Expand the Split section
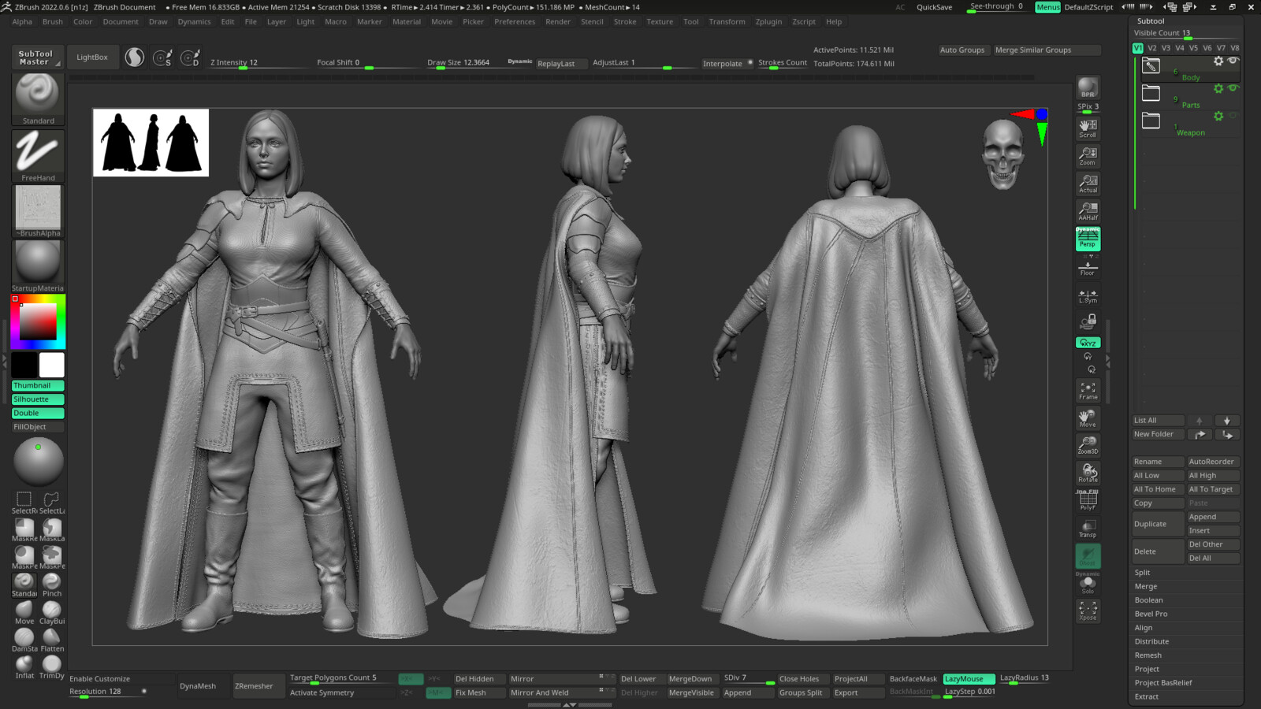 [x=1142, y=573]
